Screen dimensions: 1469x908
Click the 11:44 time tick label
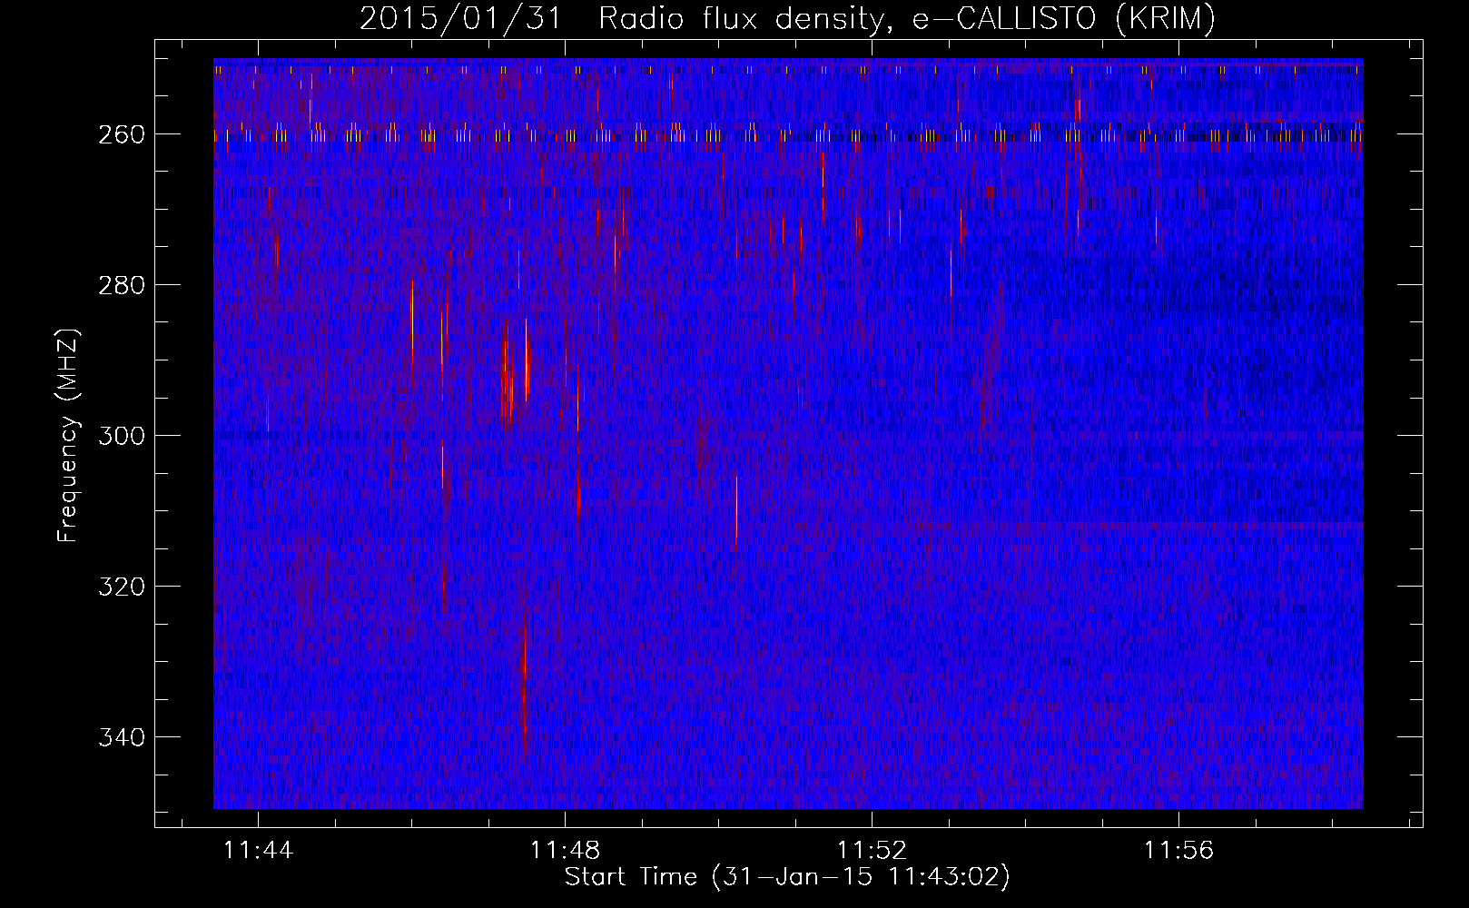tap(259, 851)
